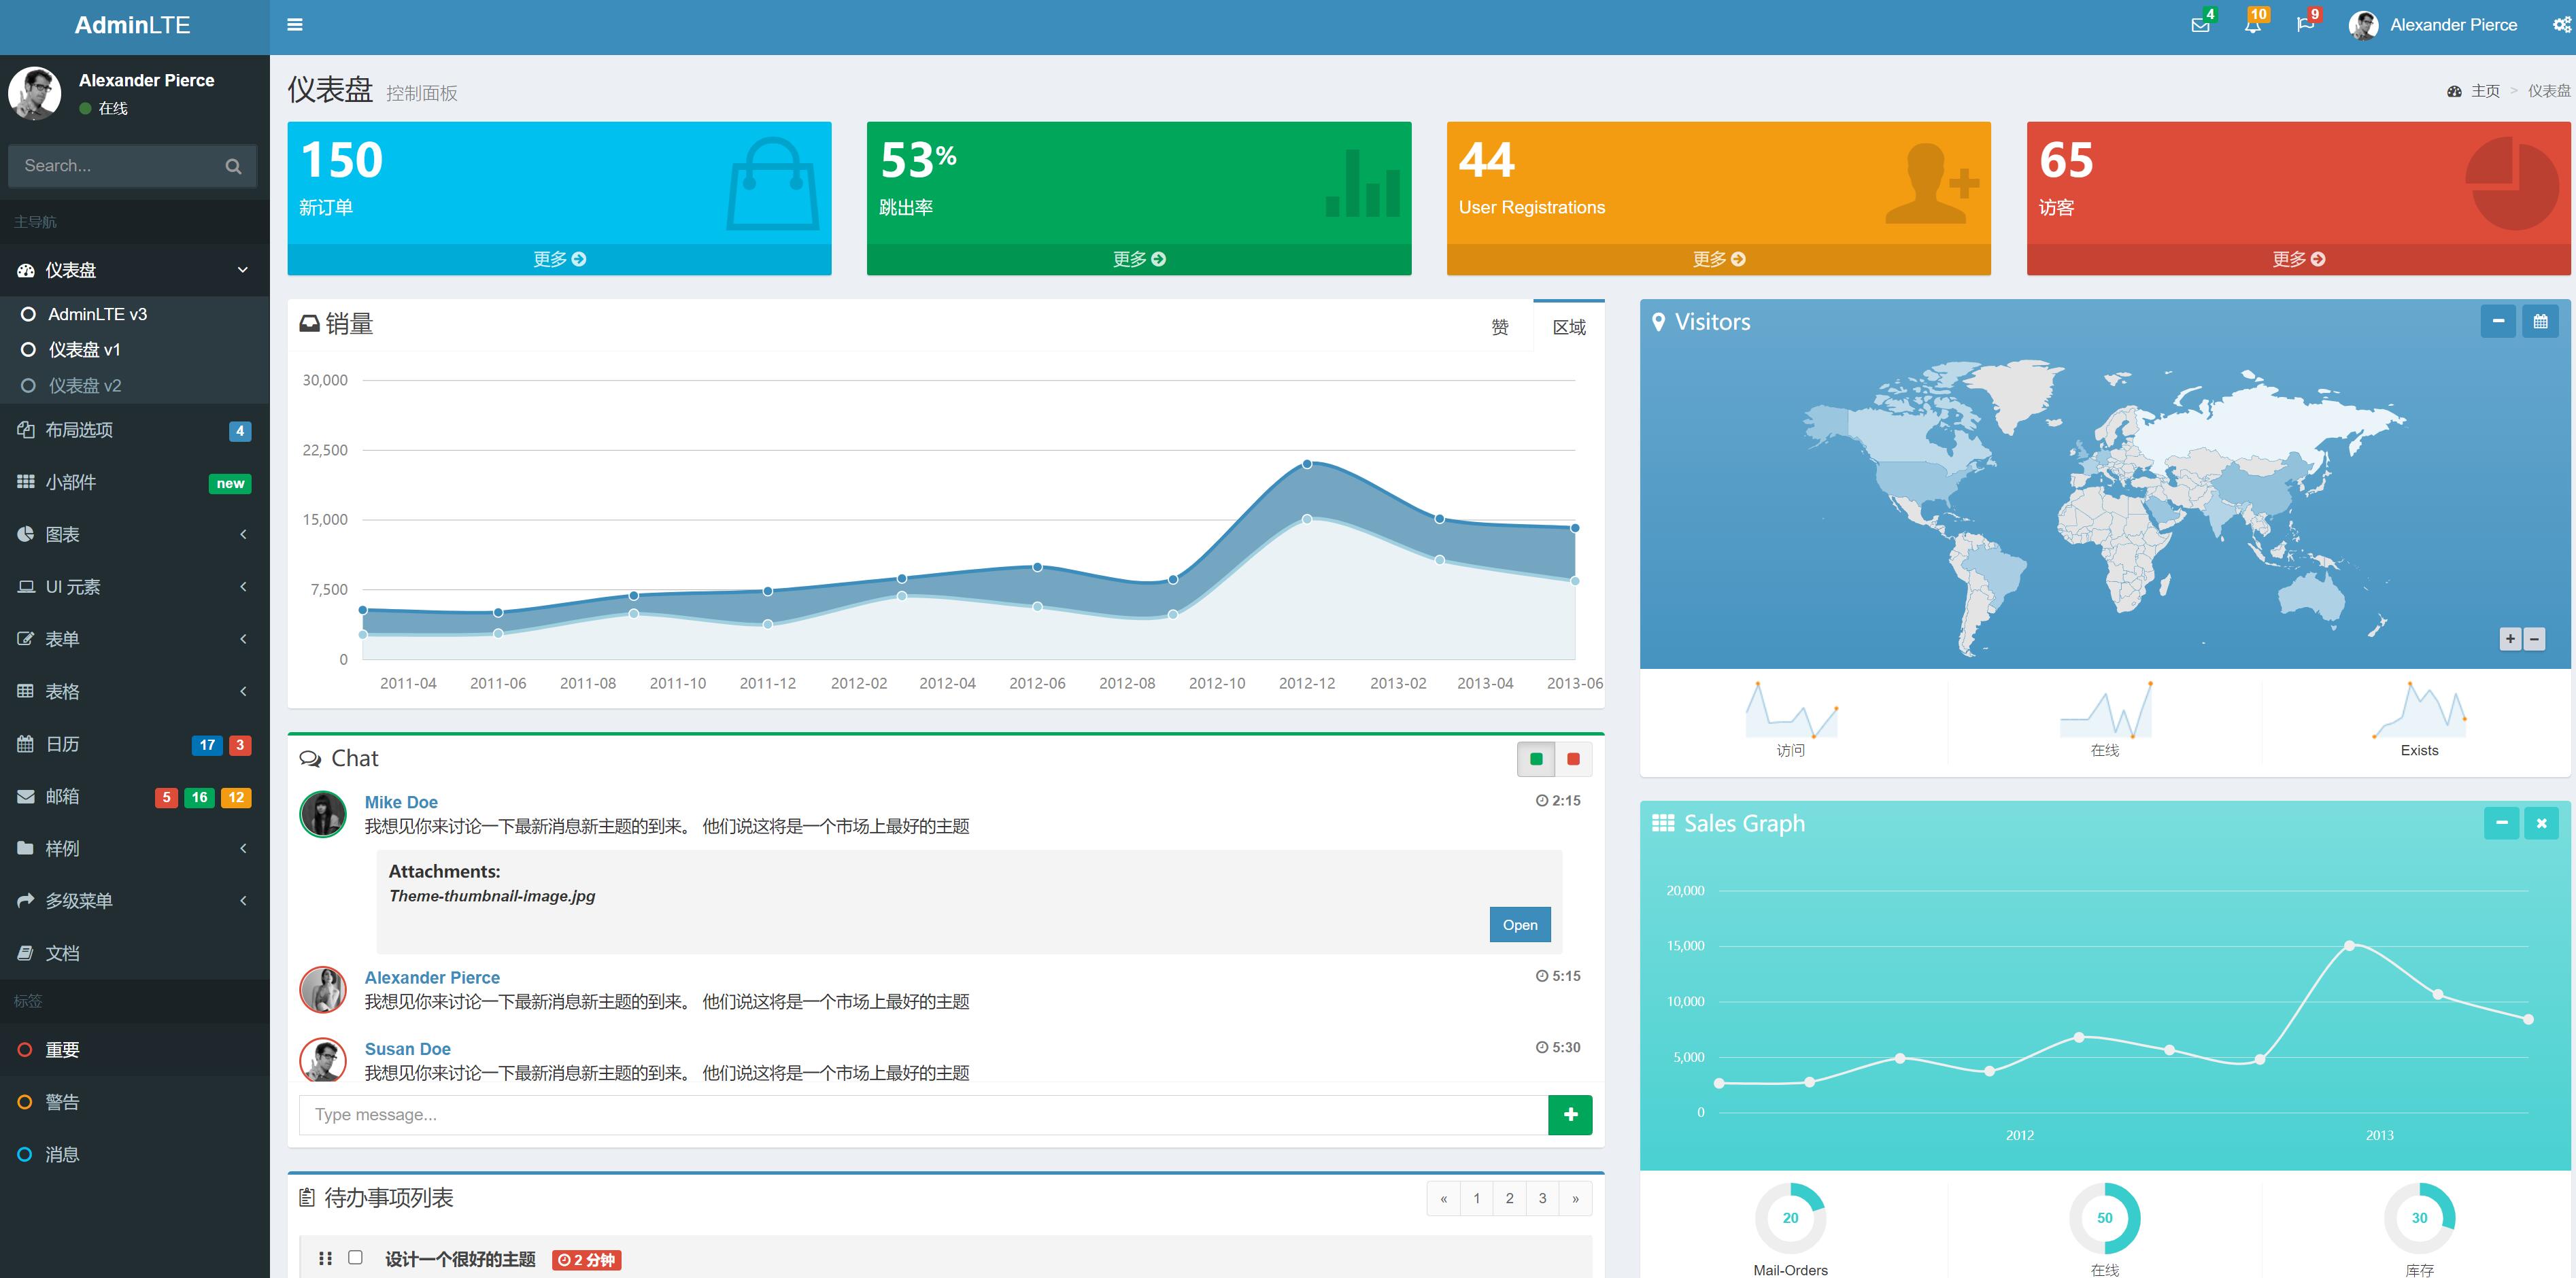Screen dimensions: 2576x1278
Task: Click the Open attachment button
Action: [x=1519, y=925]
